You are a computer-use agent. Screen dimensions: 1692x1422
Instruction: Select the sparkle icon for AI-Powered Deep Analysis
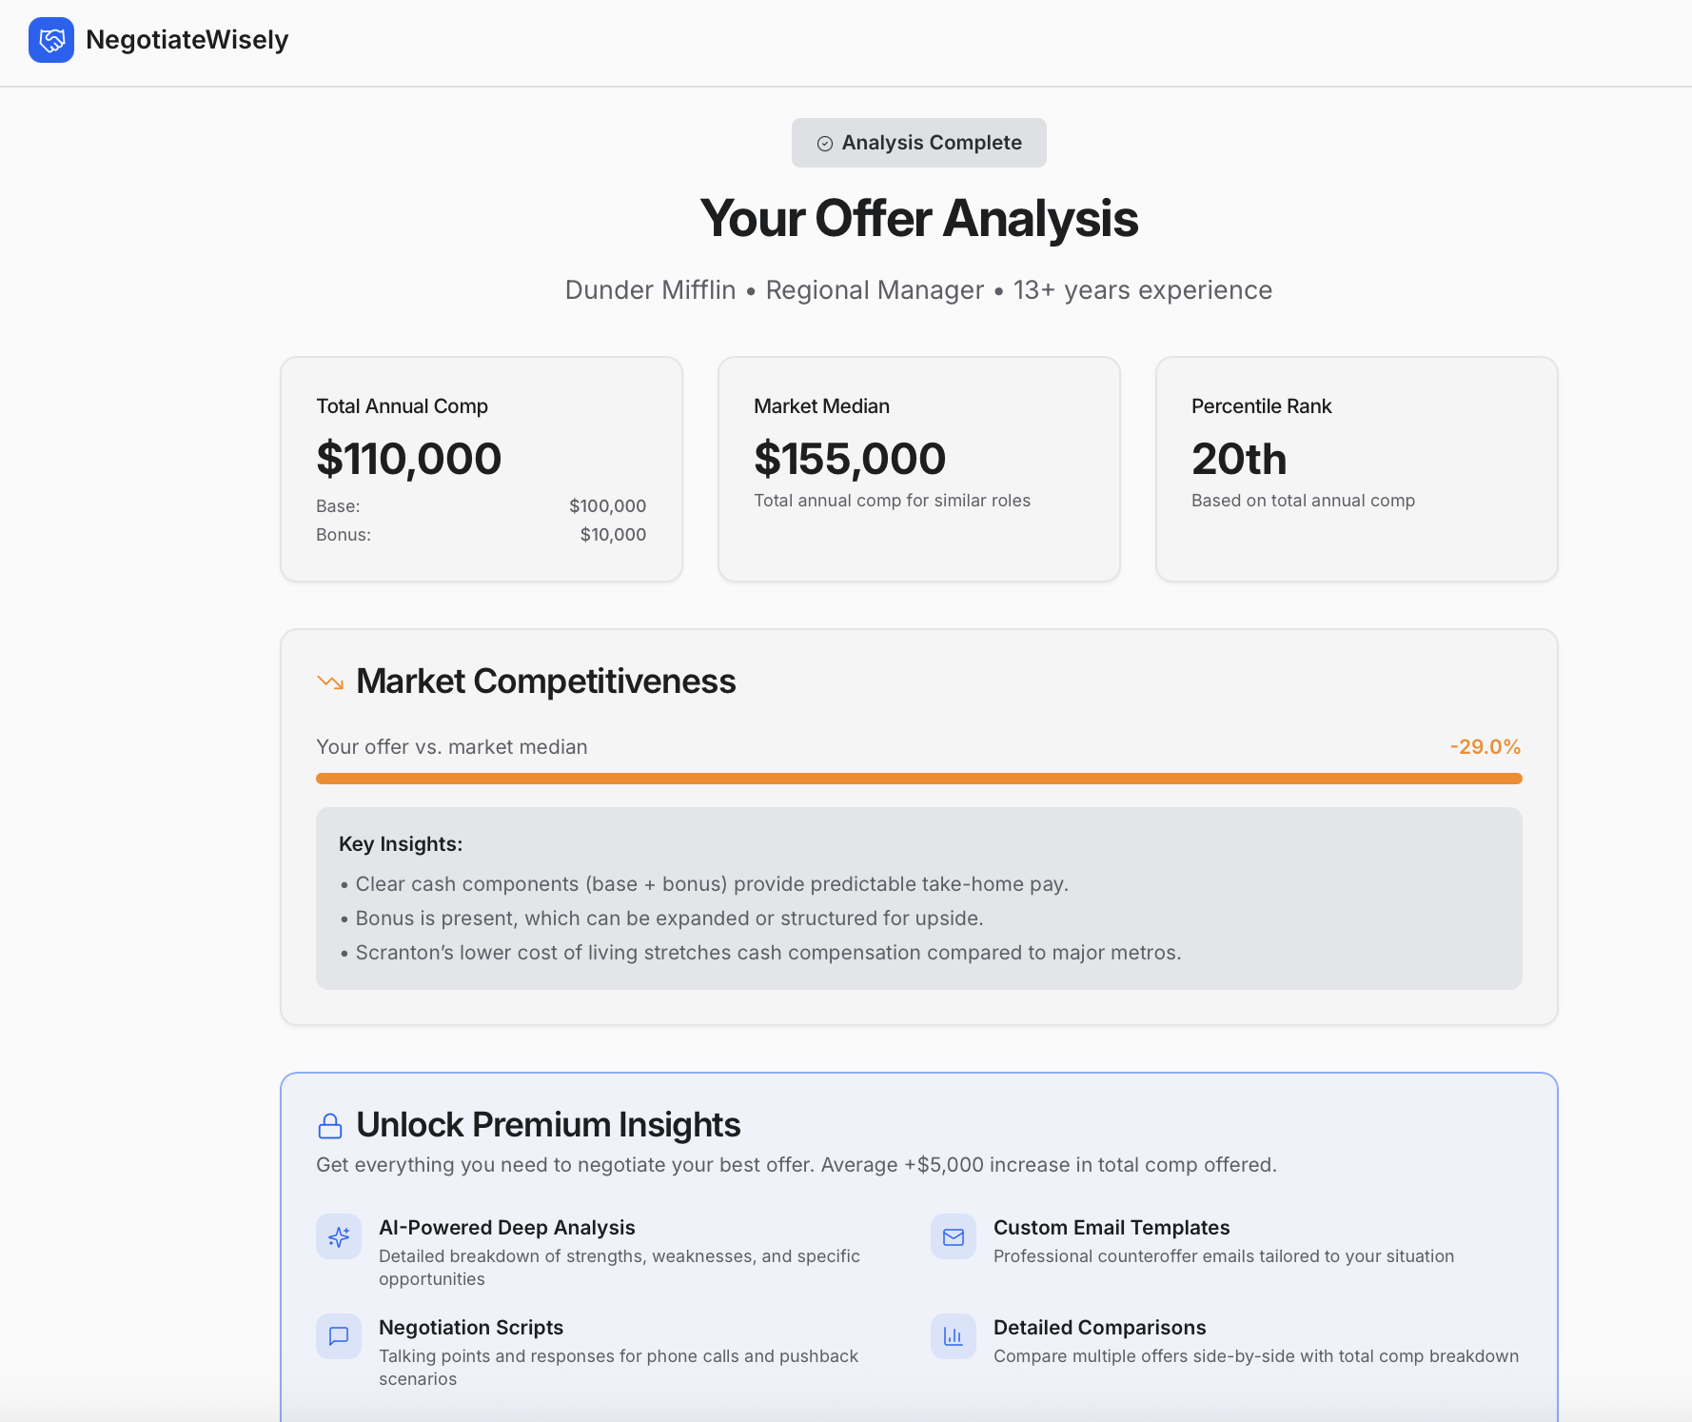(338, 1236)
